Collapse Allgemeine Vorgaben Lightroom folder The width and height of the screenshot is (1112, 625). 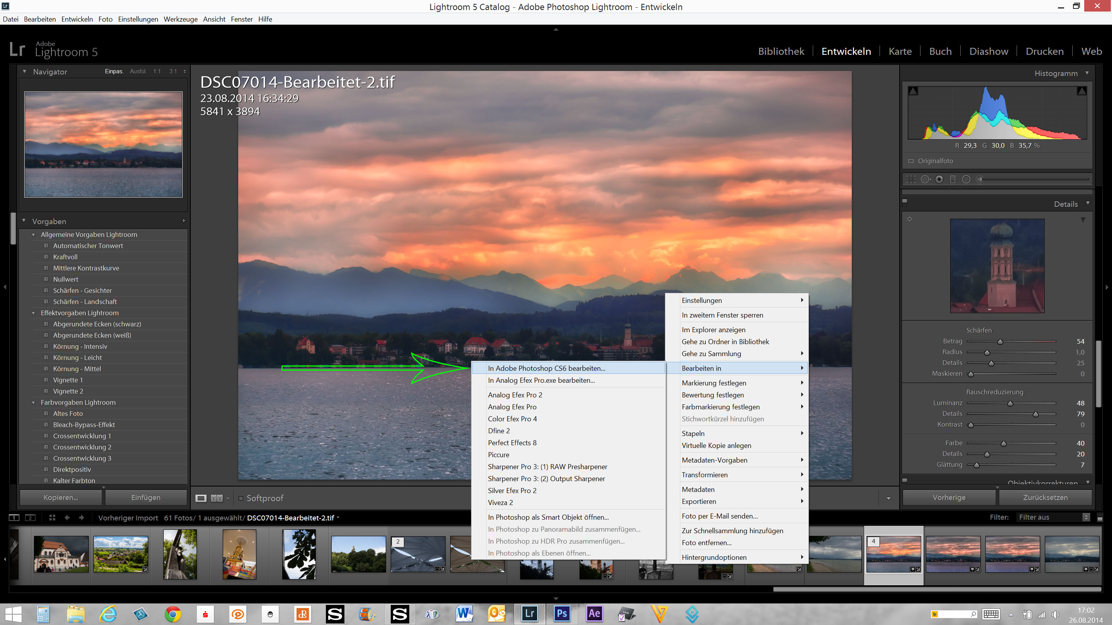33,235
